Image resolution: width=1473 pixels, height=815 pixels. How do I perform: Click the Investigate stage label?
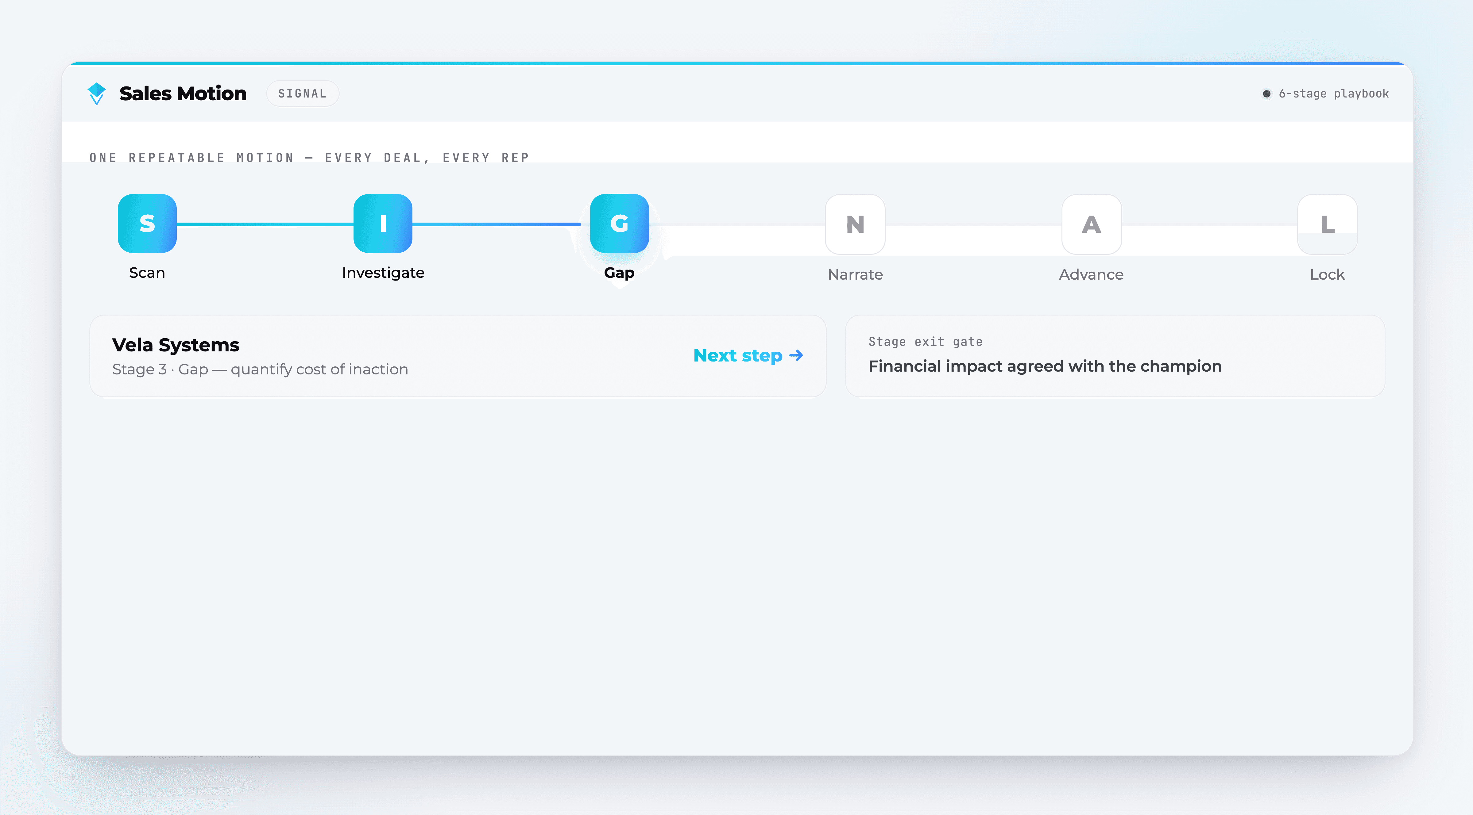click(383, 273)
